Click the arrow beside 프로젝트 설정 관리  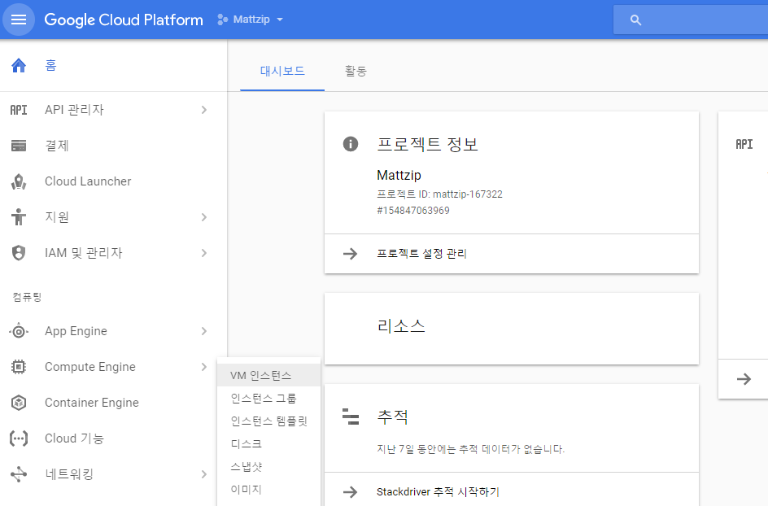pyautogui.click(x=350, y=254)
